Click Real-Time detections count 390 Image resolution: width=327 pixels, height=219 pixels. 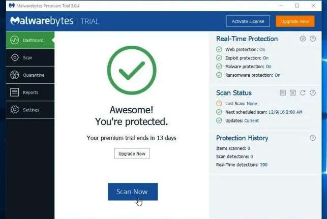(x=264, y=165)
